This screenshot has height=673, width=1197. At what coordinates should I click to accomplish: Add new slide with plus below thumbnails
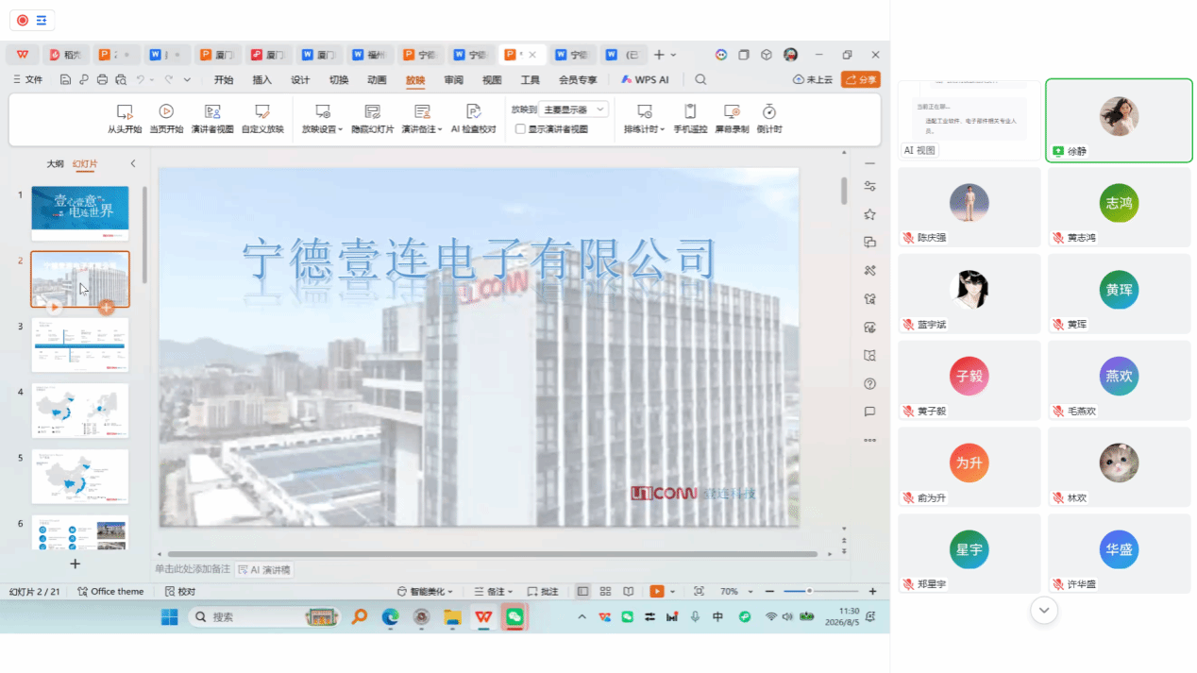click(x=76, y=564)
